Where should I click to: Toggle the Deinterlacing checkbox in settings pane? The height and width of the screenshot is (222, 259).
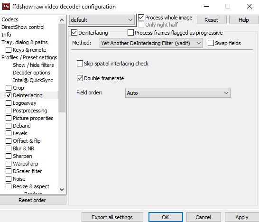pos(74,33)
